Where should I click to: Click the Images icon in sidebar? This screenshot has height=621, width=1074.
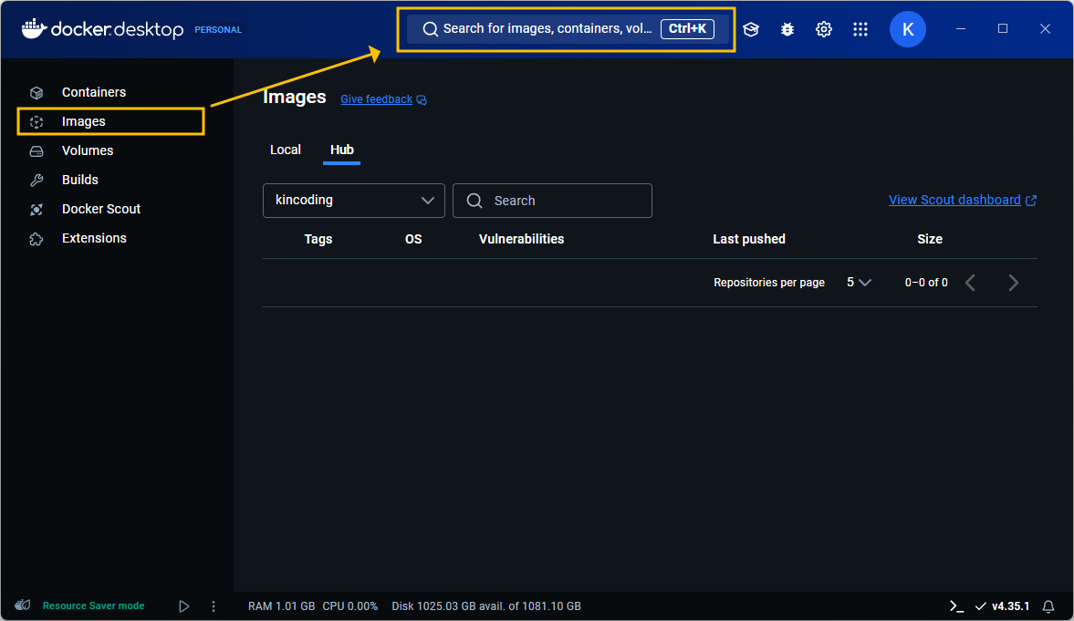[36, 122]
